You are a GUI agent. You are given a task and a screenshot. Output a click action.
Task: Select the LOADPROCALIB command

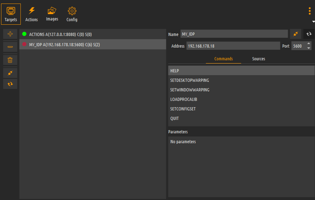point(241,99)
